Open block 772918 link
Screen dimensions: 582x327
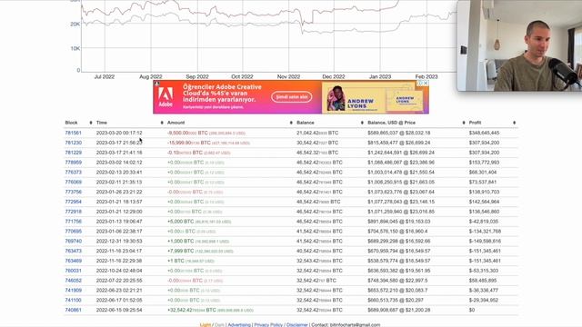click(73, 212)
